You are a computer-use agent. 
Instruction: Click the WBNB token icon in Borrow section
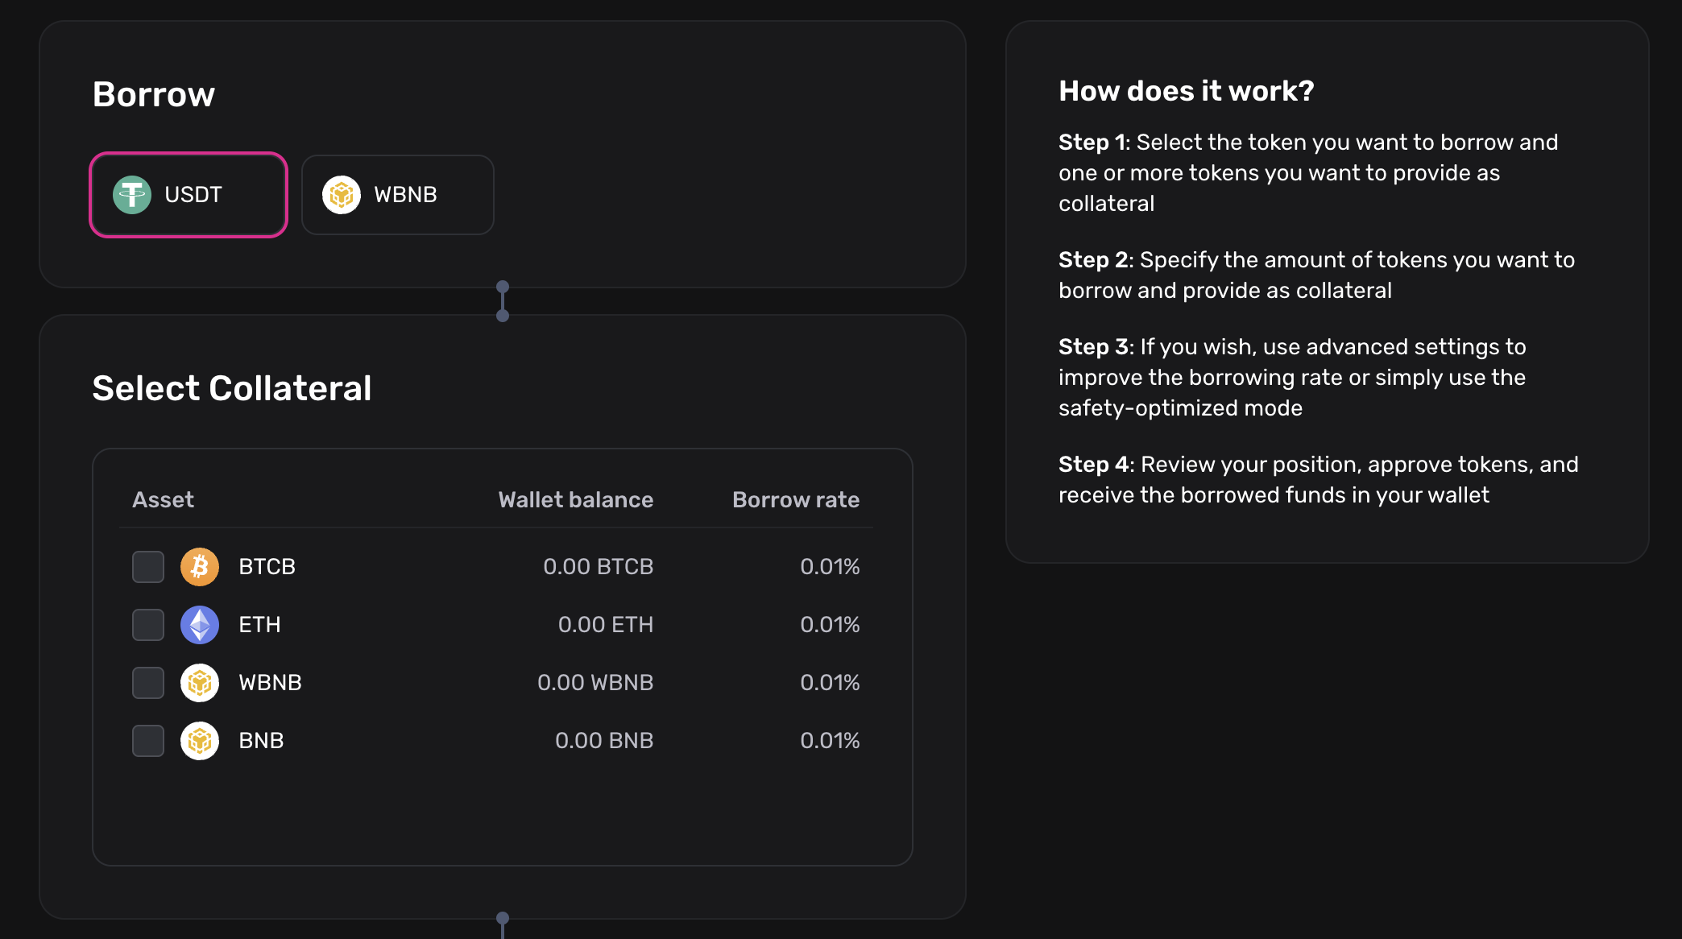point(342,194)
